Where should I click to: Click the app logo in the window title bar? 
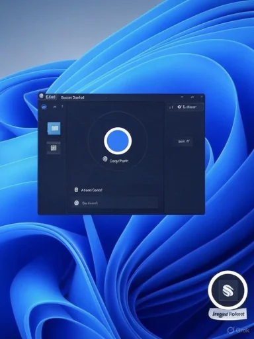[x=41, y=97]
